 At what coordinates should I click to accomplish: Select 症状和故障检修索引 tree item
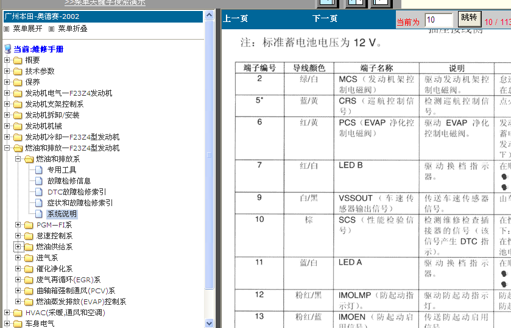[x=80, y=203]
